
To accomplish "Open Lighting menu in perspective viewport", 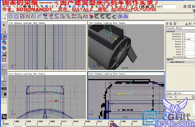I will pyautogui.click(x=107, y=23).
